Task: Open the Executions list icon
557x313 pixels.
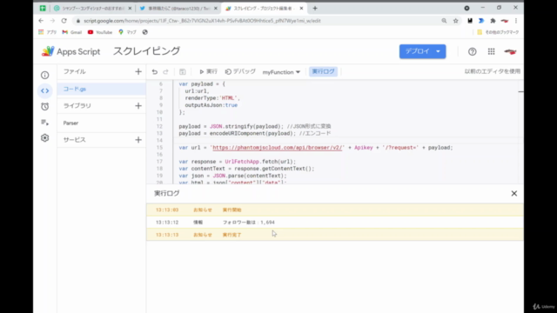Action: click(x=44, y=123)
